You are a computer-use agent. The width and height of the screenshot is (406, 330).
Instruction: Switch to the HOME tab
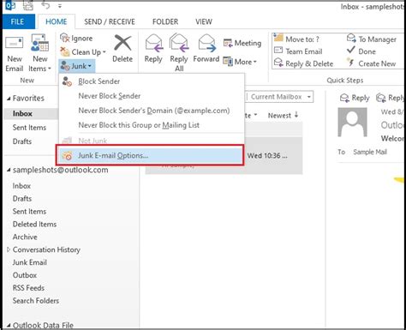pos(57,21)
